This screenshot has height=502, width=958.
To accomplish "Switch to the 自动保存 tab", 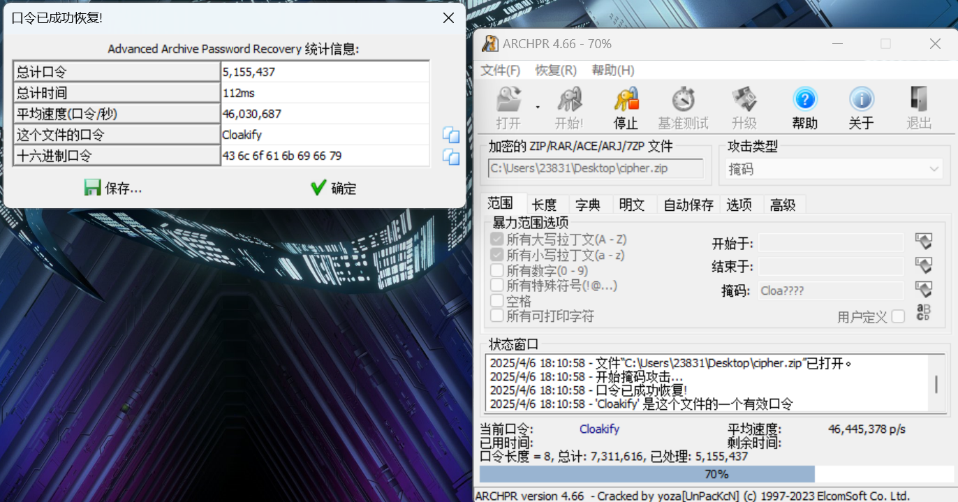I will pyautogui.click(x=688, y=205).
